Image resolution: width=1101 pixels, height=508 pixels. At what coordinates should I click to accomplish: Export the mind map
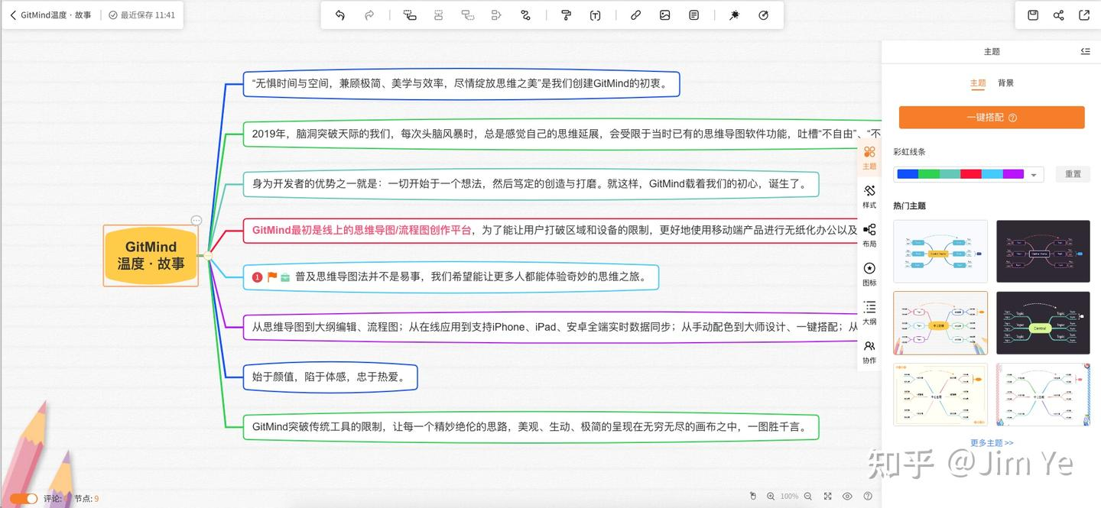pyautogui.click(x=1084, y=15)
